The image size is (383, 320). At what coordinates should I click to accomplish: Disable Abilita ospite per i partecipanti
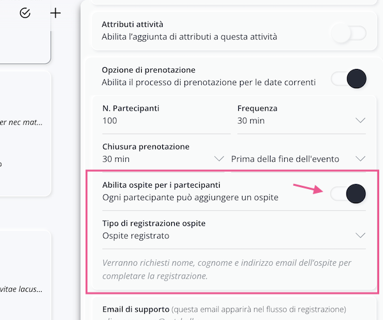click(349, 193)
